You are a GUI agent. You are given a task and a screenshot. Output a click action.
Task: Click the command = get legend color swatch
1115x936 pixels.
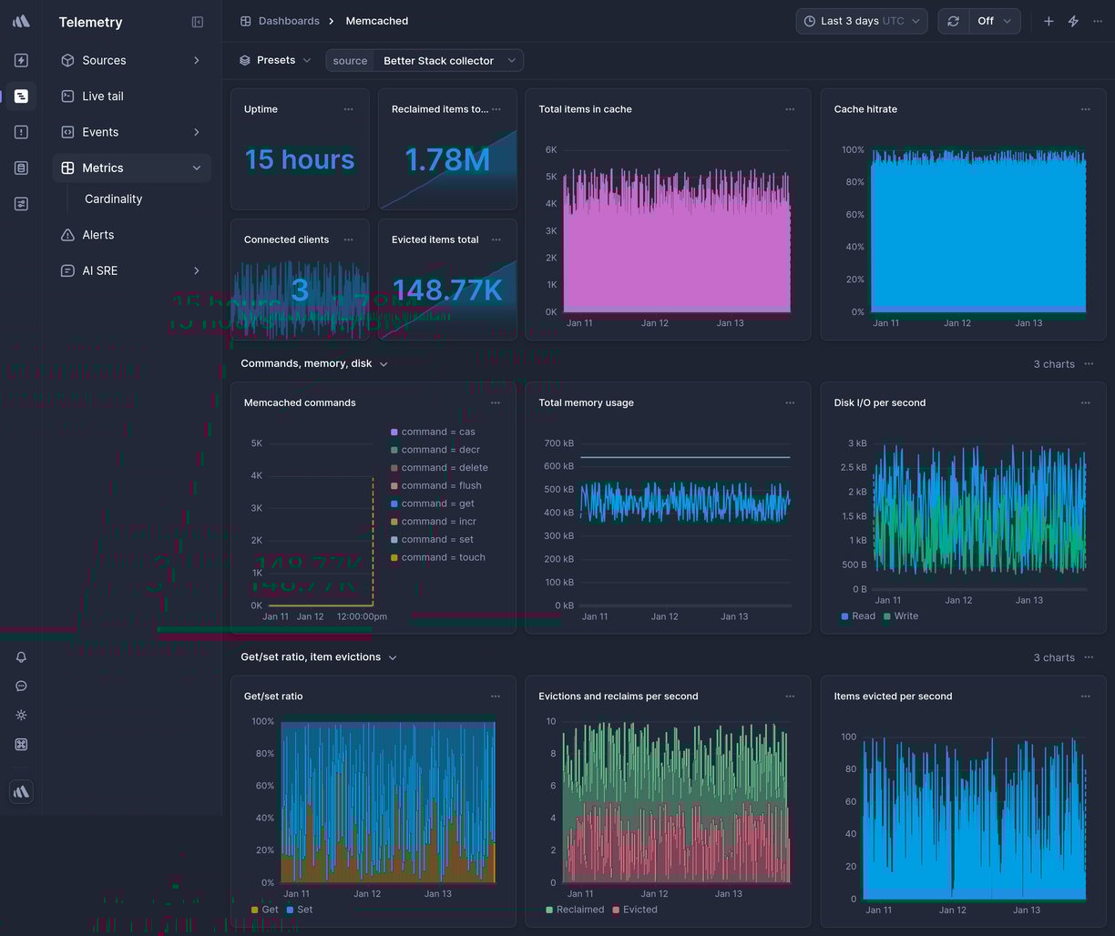click(x=394, y=504)
